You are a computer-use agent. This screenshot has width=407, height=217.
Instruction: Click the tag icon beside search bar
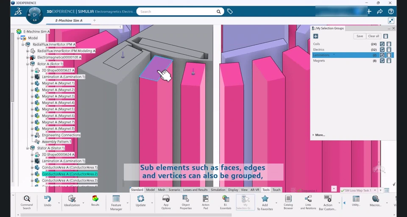230,11
